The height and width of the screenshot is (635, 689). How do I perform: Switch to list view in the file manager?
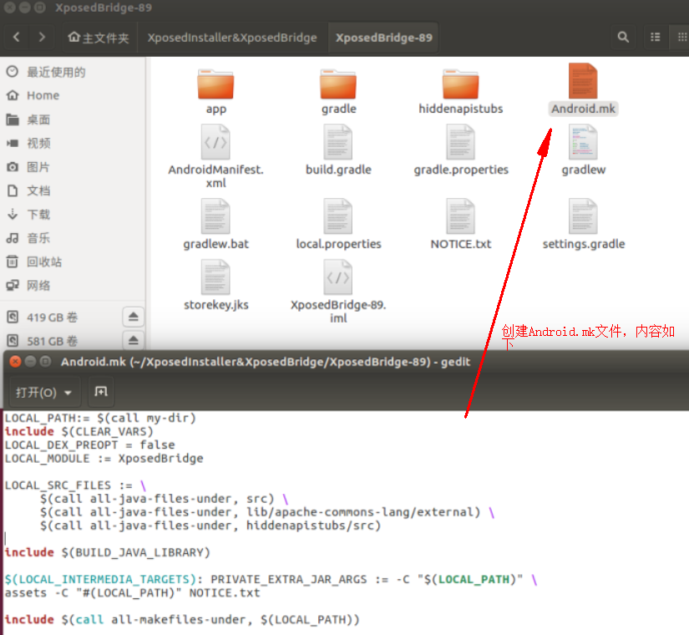[655, 38]
